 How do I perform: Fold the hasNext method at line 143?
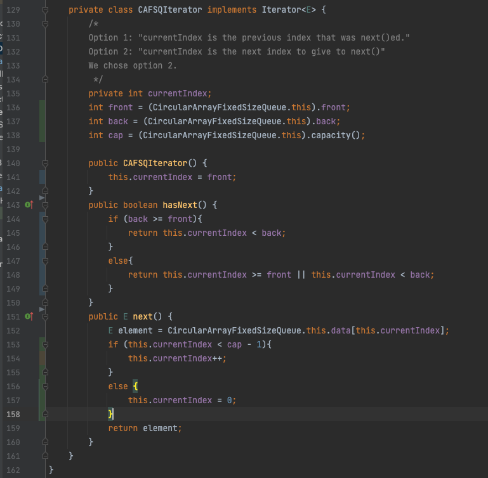pyautogui.click(x=45, y=205)
